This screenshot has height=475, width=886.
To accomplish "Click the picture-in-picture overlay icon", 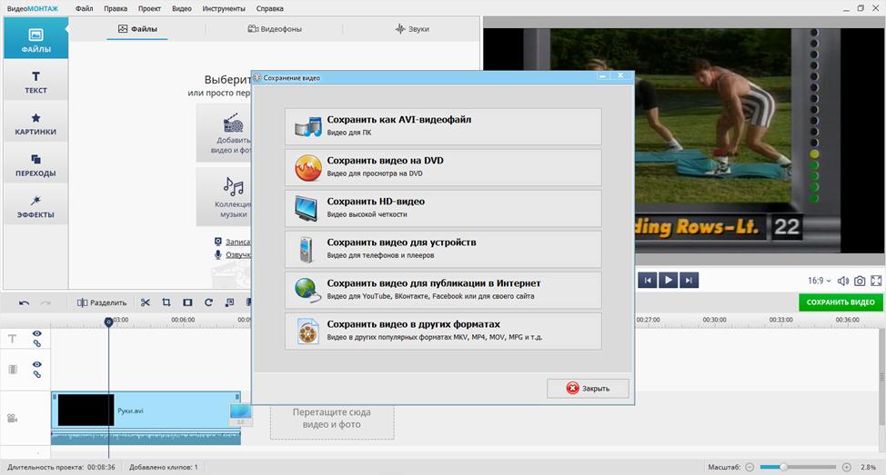I will pos(229,302).
